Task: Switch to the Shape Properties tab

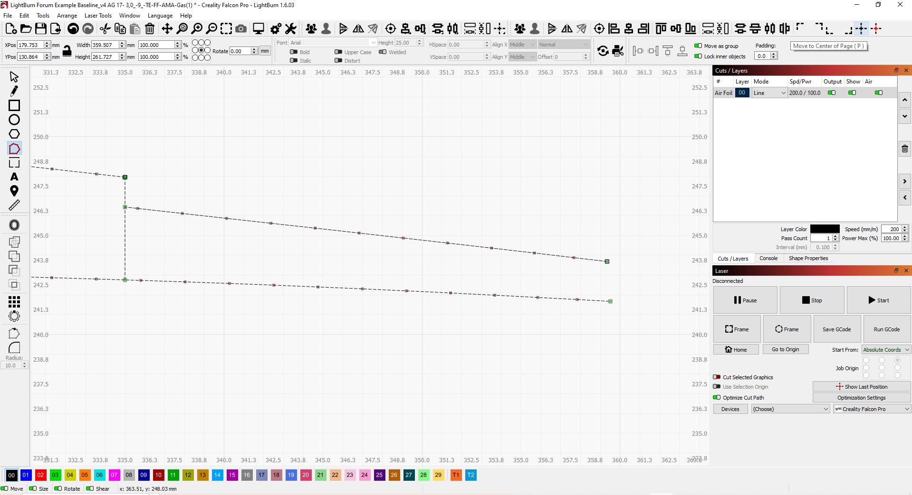Action: [x=808, y=258]
